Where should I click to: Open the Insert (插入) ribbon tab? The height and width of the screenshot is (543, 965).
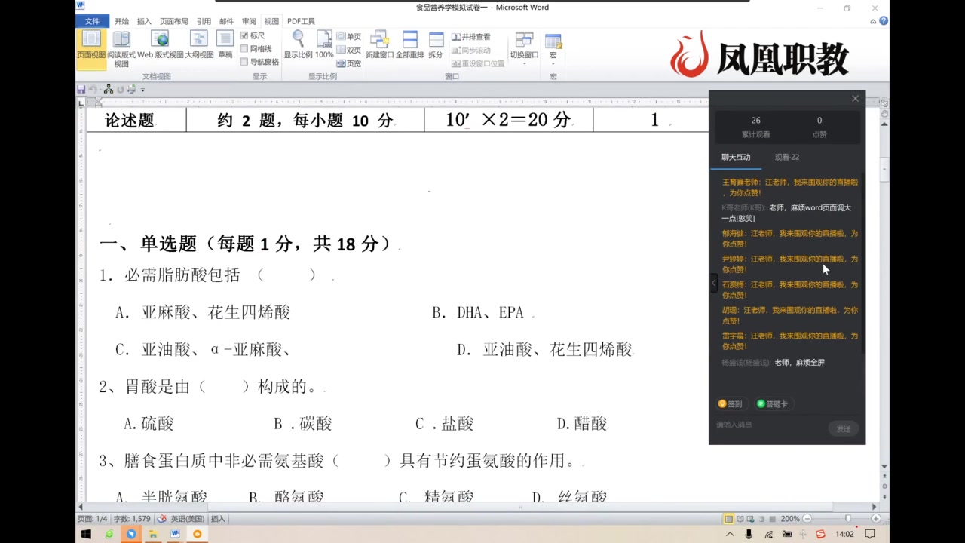click(x=144, y=21)
